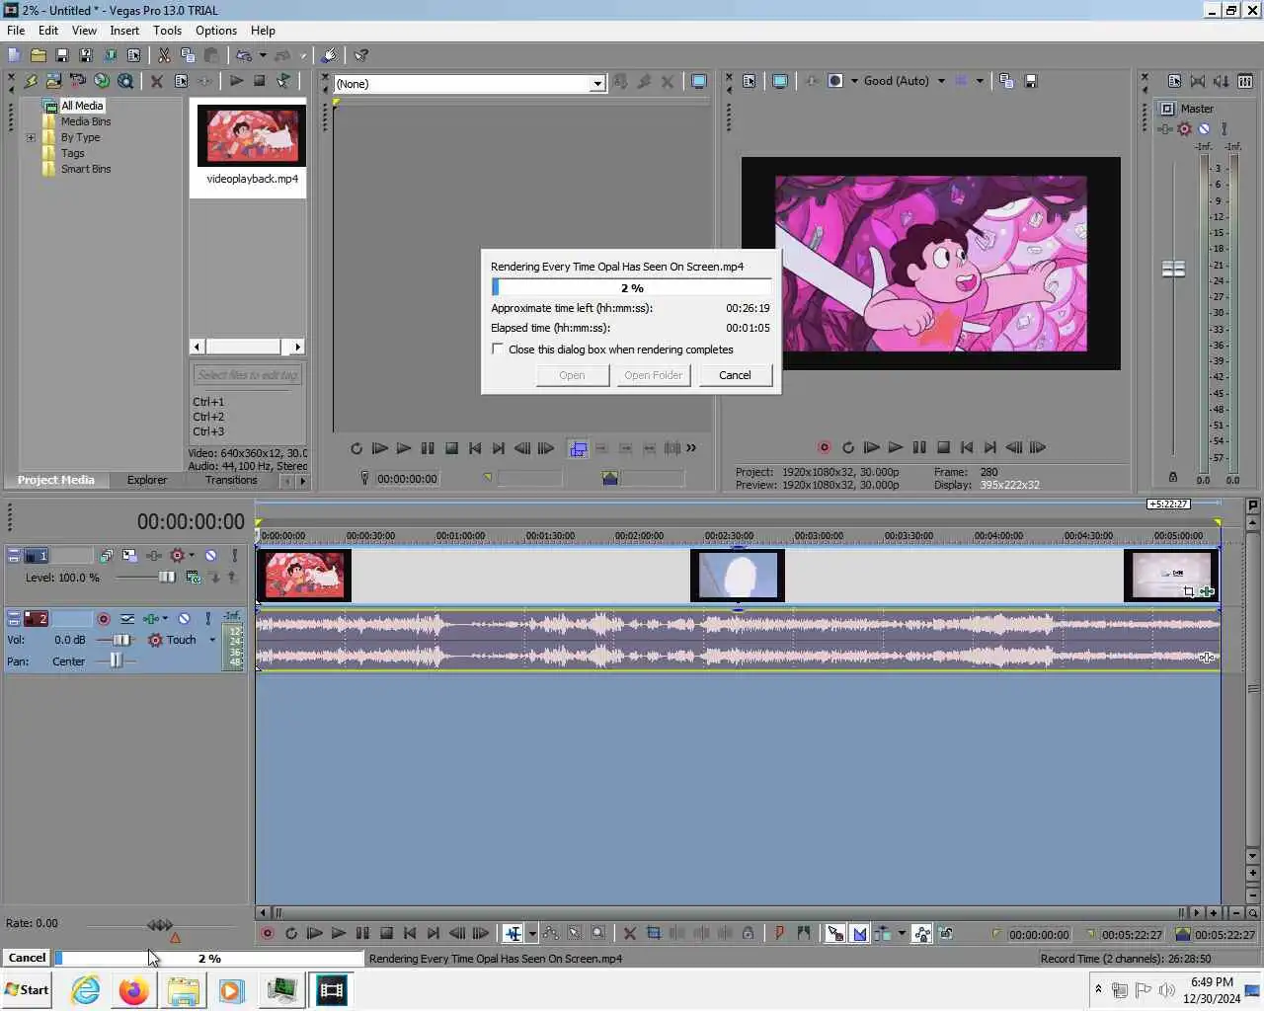Open Firefox from the taskbar
The image size is (1264, 1011).
pyautogui.click(x=133, y=990)
